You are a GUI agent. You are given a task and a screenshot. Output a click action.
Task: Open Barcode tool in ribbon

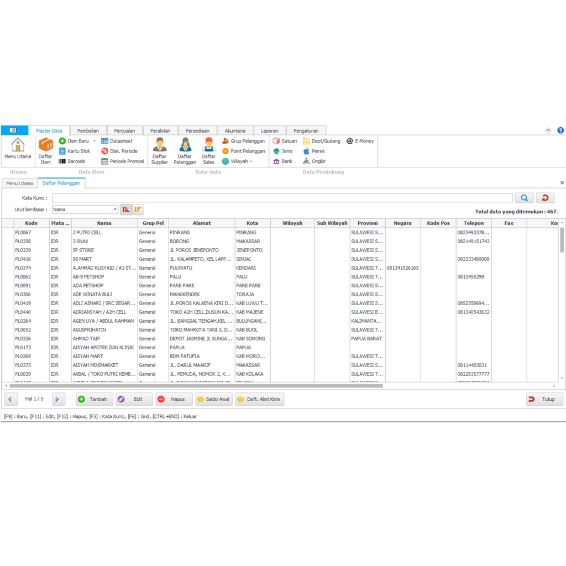coord(72,161)
